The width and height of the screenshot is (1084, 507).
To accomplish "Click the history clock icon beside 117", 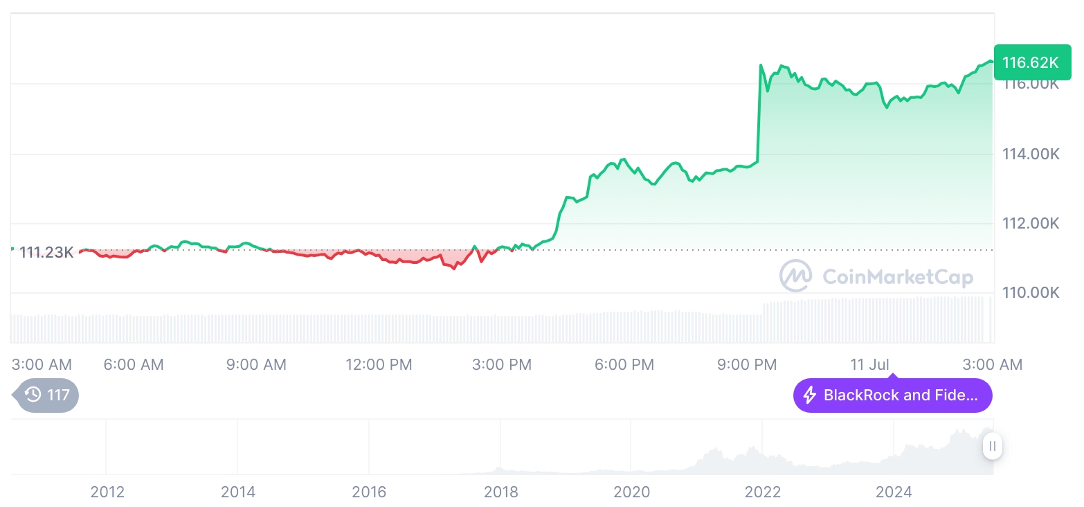I will [33, 395].
